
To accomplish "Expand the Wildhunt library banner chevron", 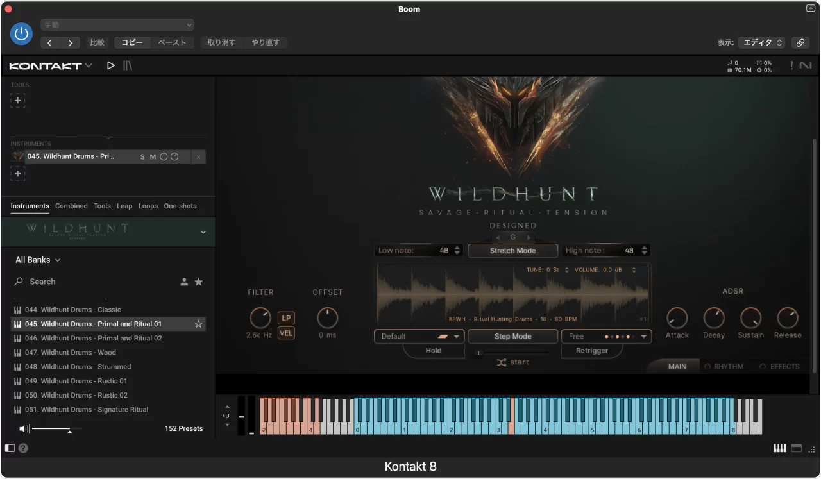I will (x=203, y=232).
